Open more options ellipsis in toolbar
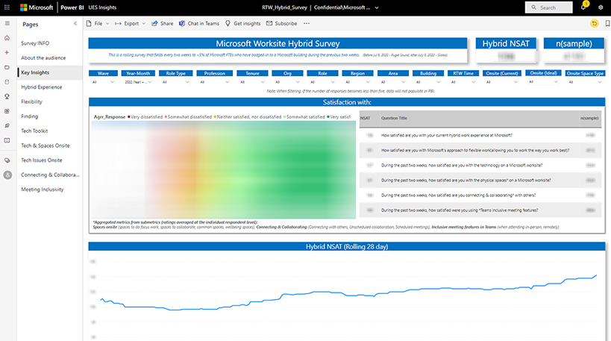The image size is (611, 341). coord(307,23)
